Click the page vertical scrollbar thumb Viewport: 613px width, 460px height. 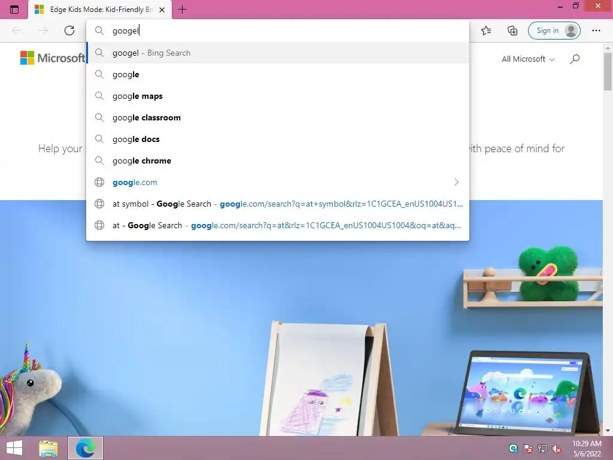tap(608, 72)
